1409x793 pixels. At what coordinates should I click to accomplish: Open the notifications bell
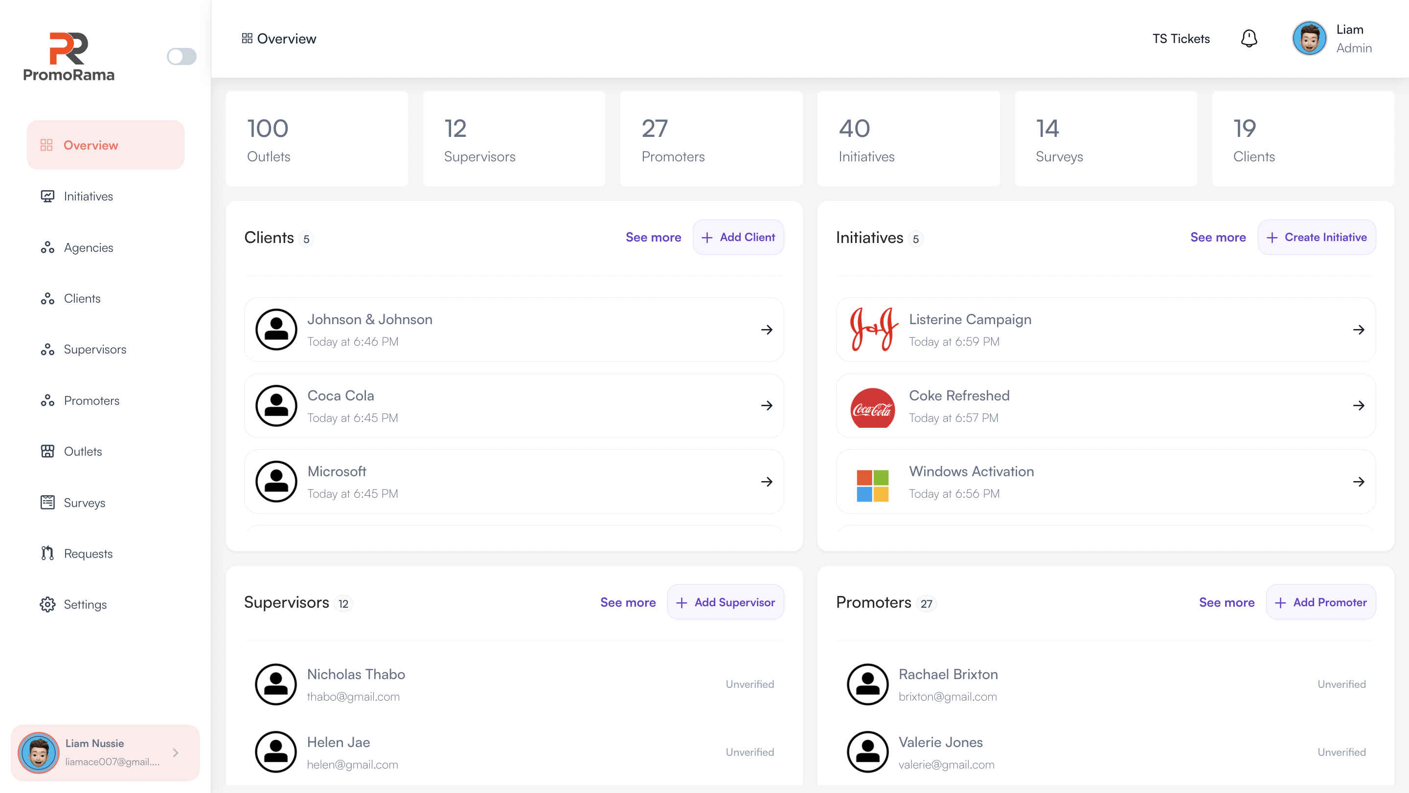tap(1249, 39)
